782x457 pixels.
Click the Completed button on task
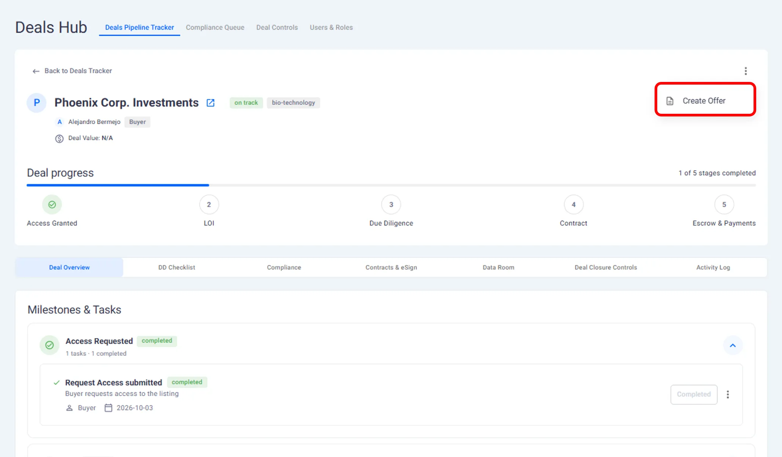(694, 394)
